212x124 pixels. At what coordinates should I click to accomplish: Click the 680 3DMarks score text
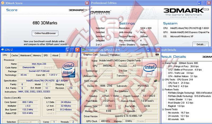click(x=45, y=23)
